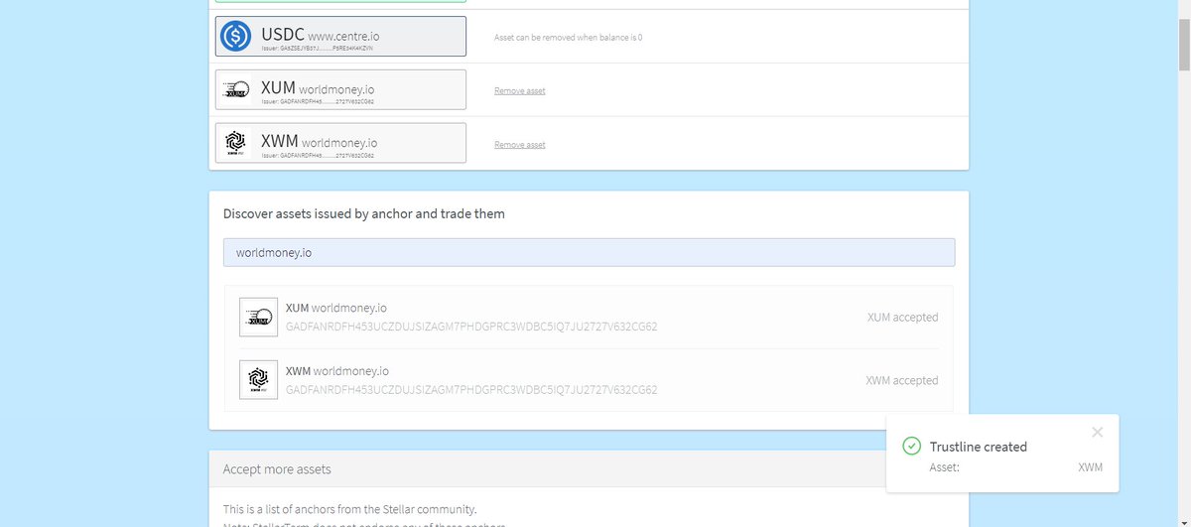Click the XWM logo in discover results
The image size is (1191, 527).
tap(258, 379)
